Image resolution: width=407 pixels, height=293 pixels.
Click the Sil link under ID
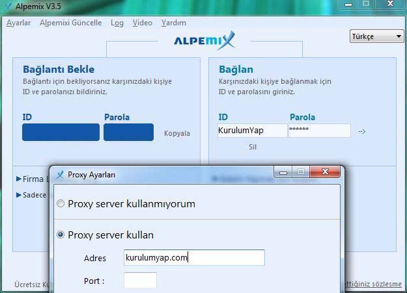tap(253, 147)
